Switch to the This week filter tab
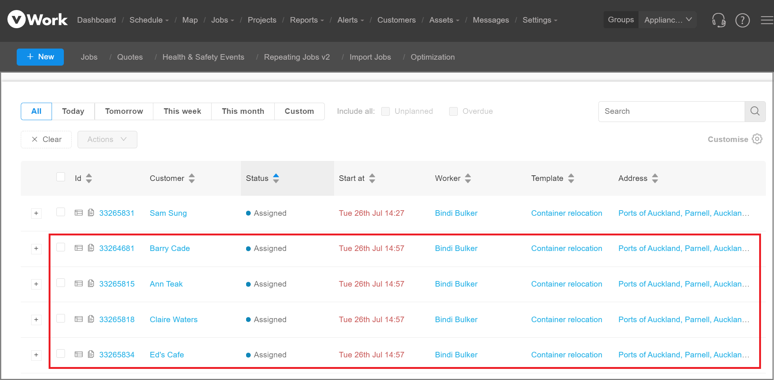774x380 pixels. pos(182,111)
